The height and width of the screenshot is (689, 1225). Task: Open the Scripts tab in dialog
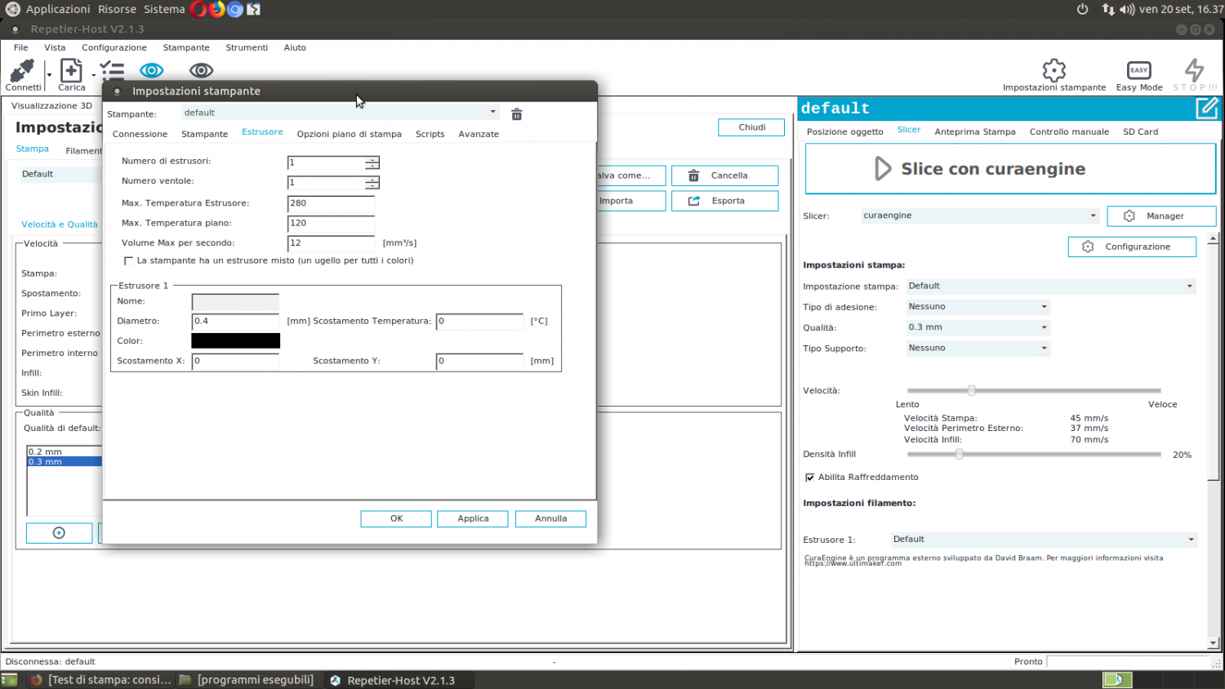click(430, 134)
